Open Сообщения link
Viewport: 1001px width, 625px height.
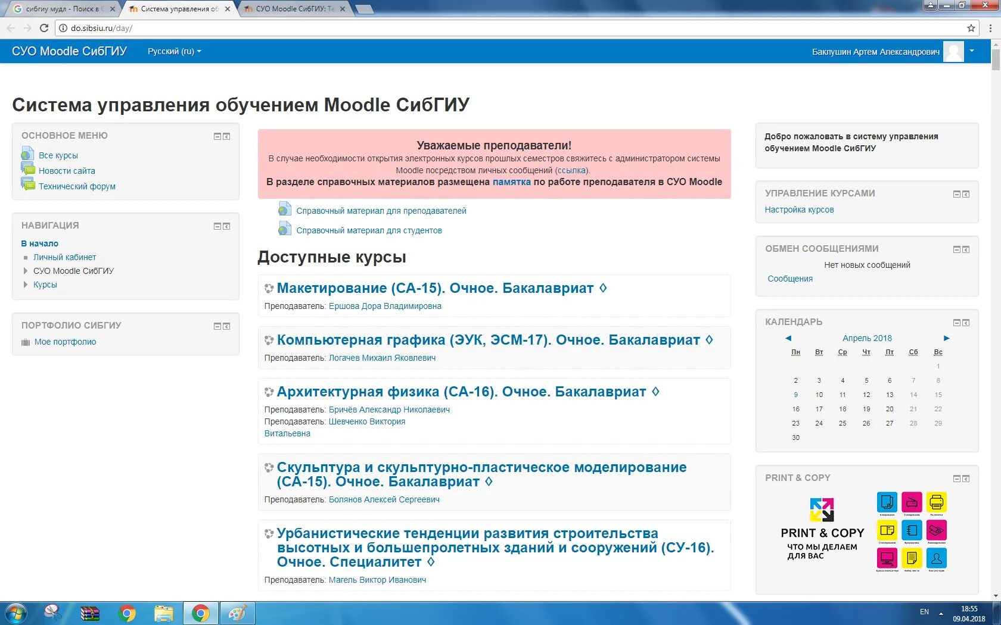(x=790, y=279)
